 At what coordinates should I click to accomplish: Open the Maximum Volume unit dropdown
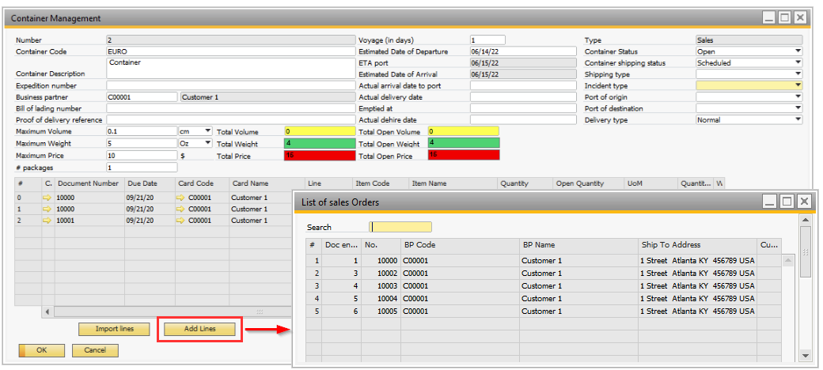click(x=208, y=131)
